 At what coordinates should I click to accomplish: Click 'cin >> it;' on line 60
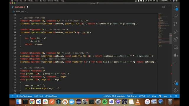point(35,41)
